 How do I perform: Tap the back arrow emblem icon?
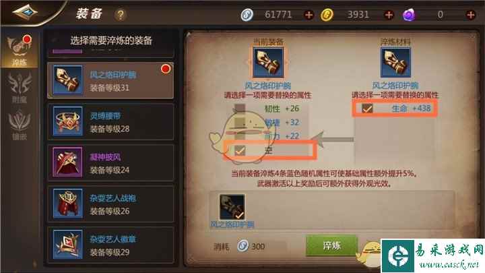pos(25,12)
